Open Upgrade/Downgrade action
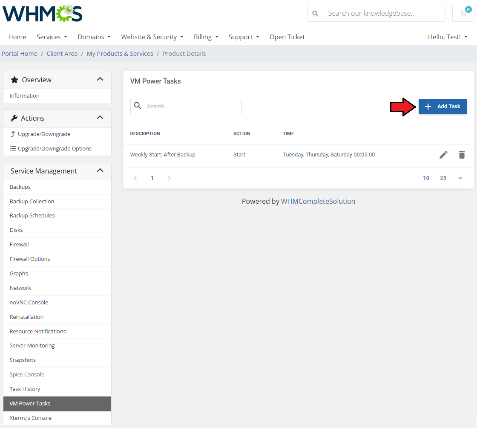 57,134
